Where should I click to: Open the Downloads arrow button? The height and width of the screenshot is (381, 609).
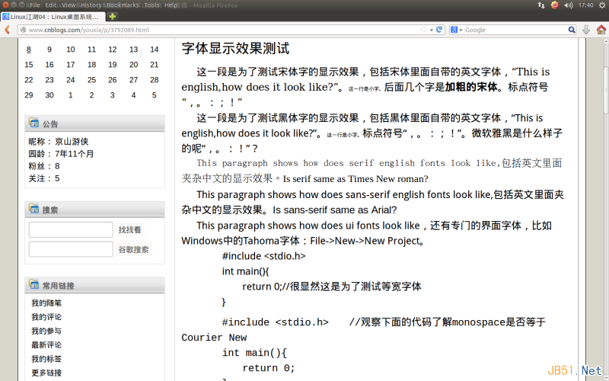pyautogui.click(x=586, y=30)
